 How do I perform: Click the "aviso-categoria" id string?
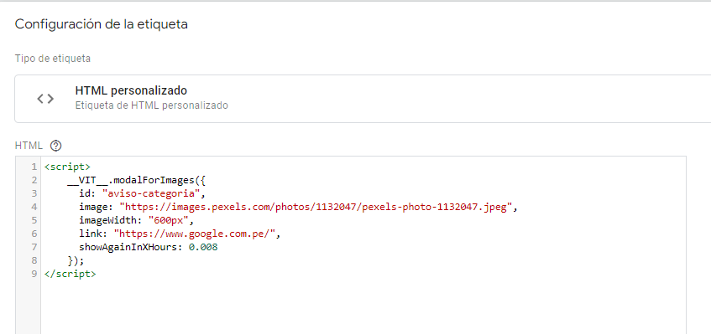[151, 194]
